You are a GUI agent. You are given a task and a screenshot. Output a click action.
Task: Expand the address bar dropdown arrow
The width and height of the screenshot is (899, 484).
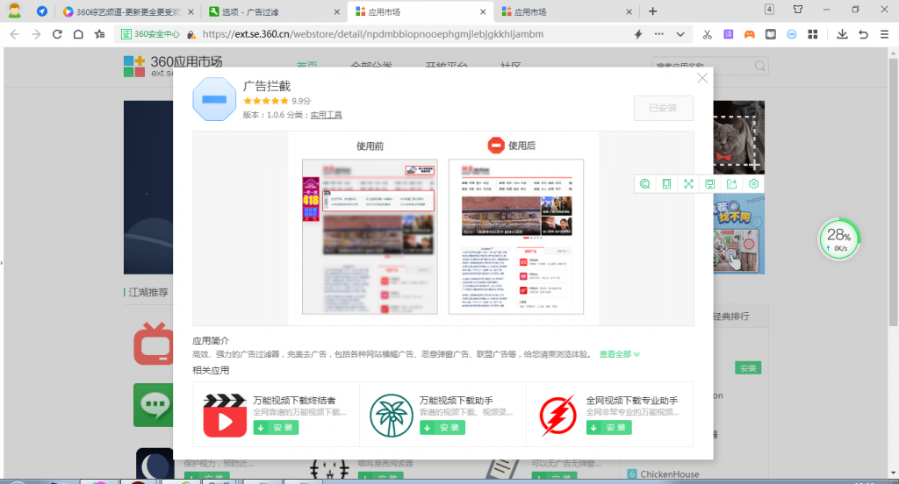pyautogui.click(x=680, y=34)
